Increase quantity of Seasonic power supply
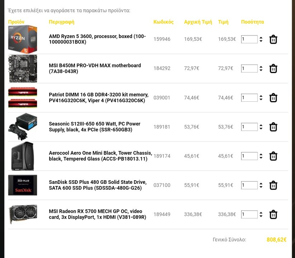This screenshot has height=258, width=295. pyautogui.click(x=261, y=125)
